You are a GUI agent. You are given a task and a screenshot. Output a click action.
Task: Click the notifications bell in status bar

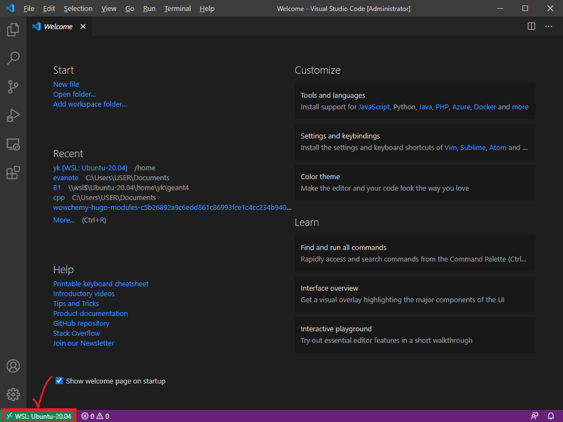tap(551, 416)
